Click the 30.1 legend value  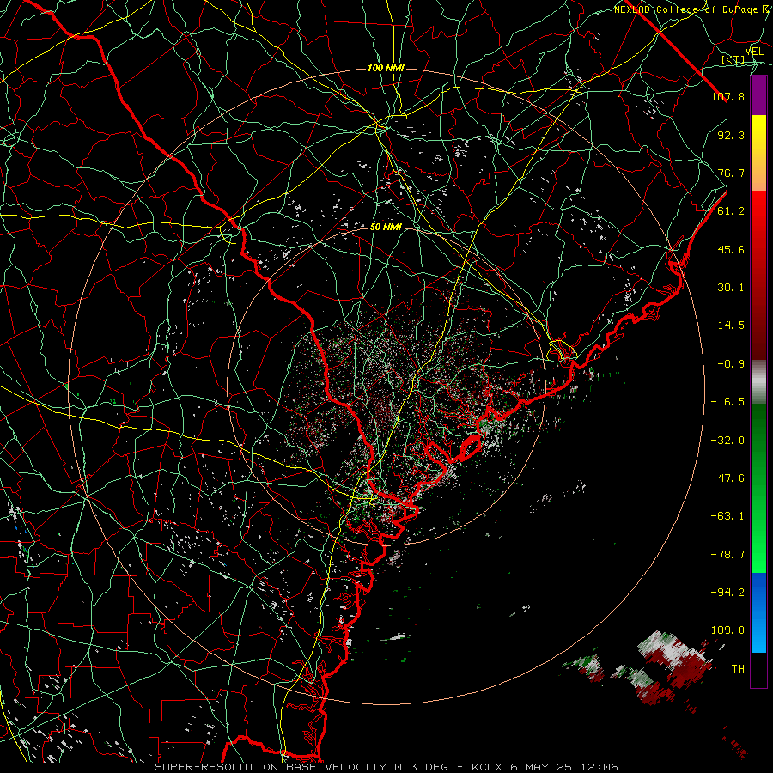(x=731, y=288)
